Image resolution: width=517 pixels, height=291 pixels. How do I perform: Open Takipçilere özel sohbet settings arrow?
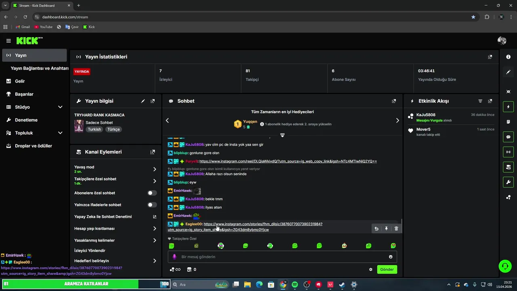click(x=154, y=181)
